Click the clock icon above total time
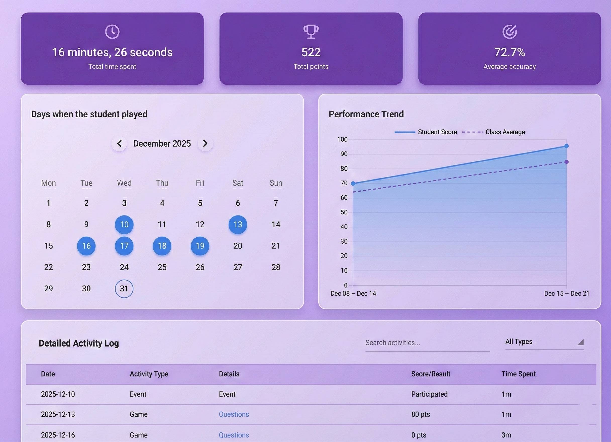The image size is (611, 442). (x=112, y=32)
